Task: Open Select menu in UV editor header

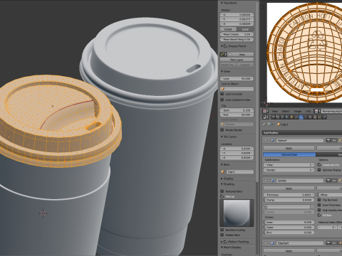Action: pos(286,111)
